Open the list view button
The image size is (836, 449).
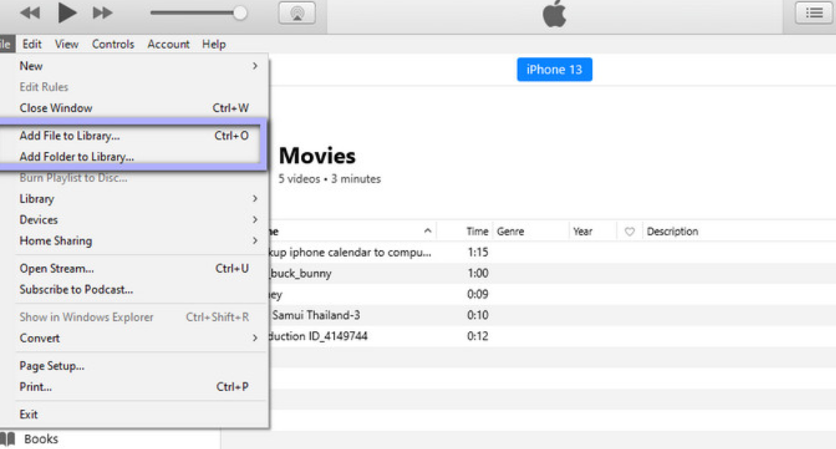[x=814, y=13]
